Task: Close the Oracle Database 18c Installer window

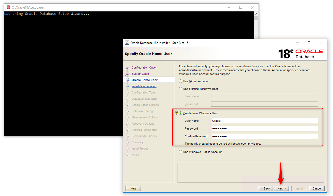Action: 321,43
